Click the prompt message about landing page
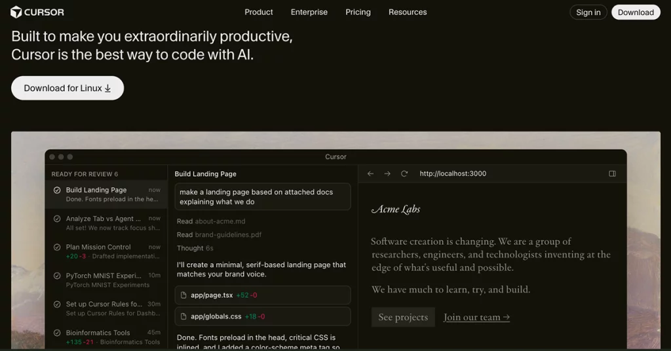671x351 pixels. coord(263,196)
